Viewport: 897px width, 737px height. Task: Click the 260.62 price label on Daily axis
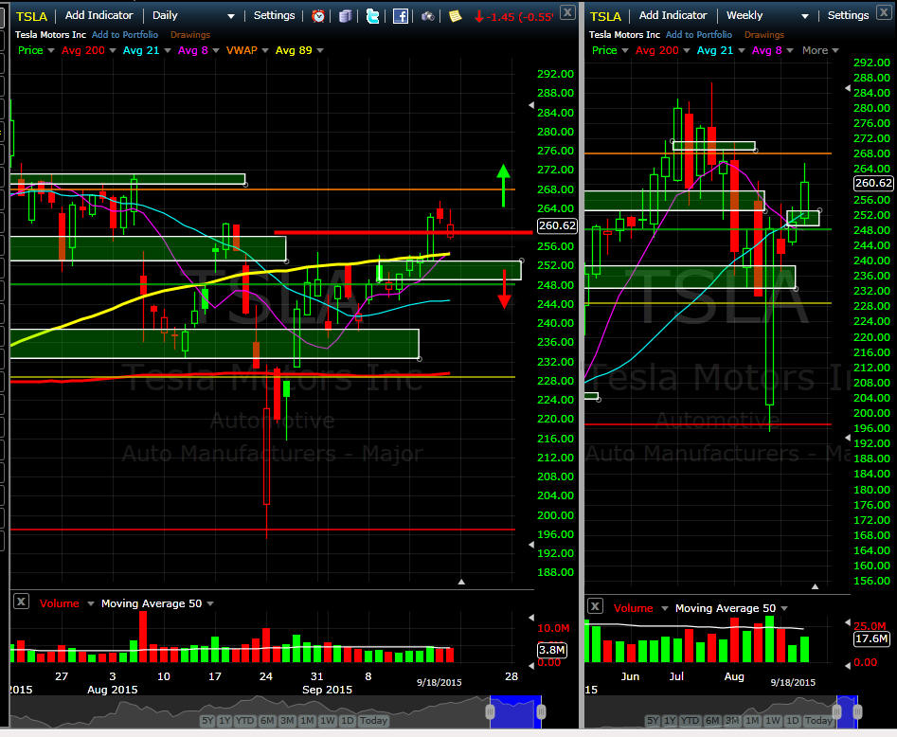pyautogui.click(x=557, y=225)
